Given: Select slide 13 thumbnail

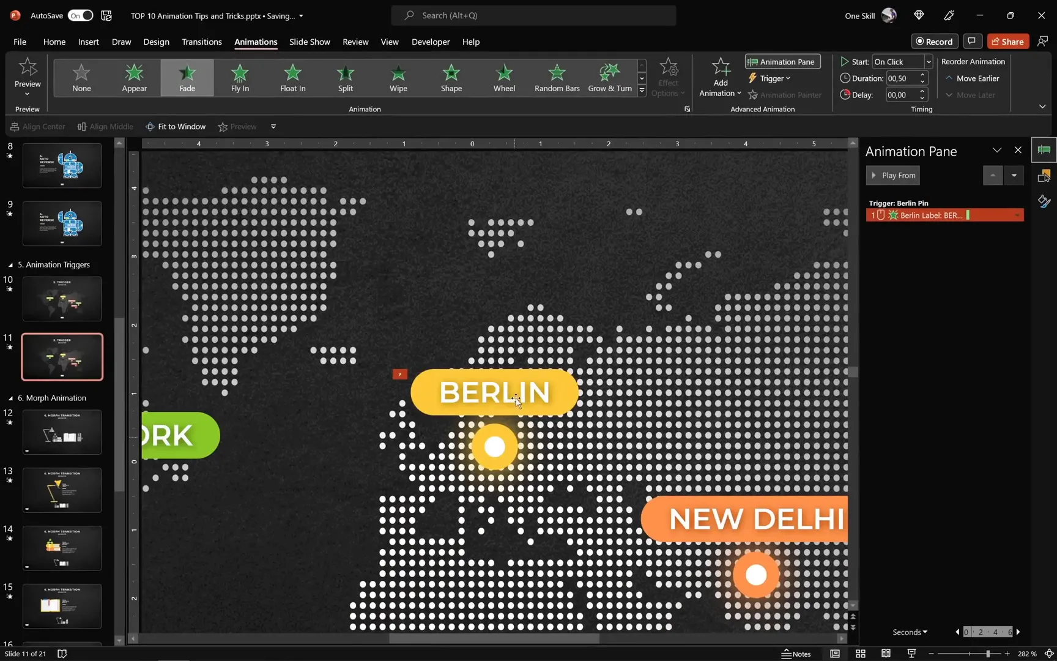Looking at the screenshot, I should click(x=62, y=490).
